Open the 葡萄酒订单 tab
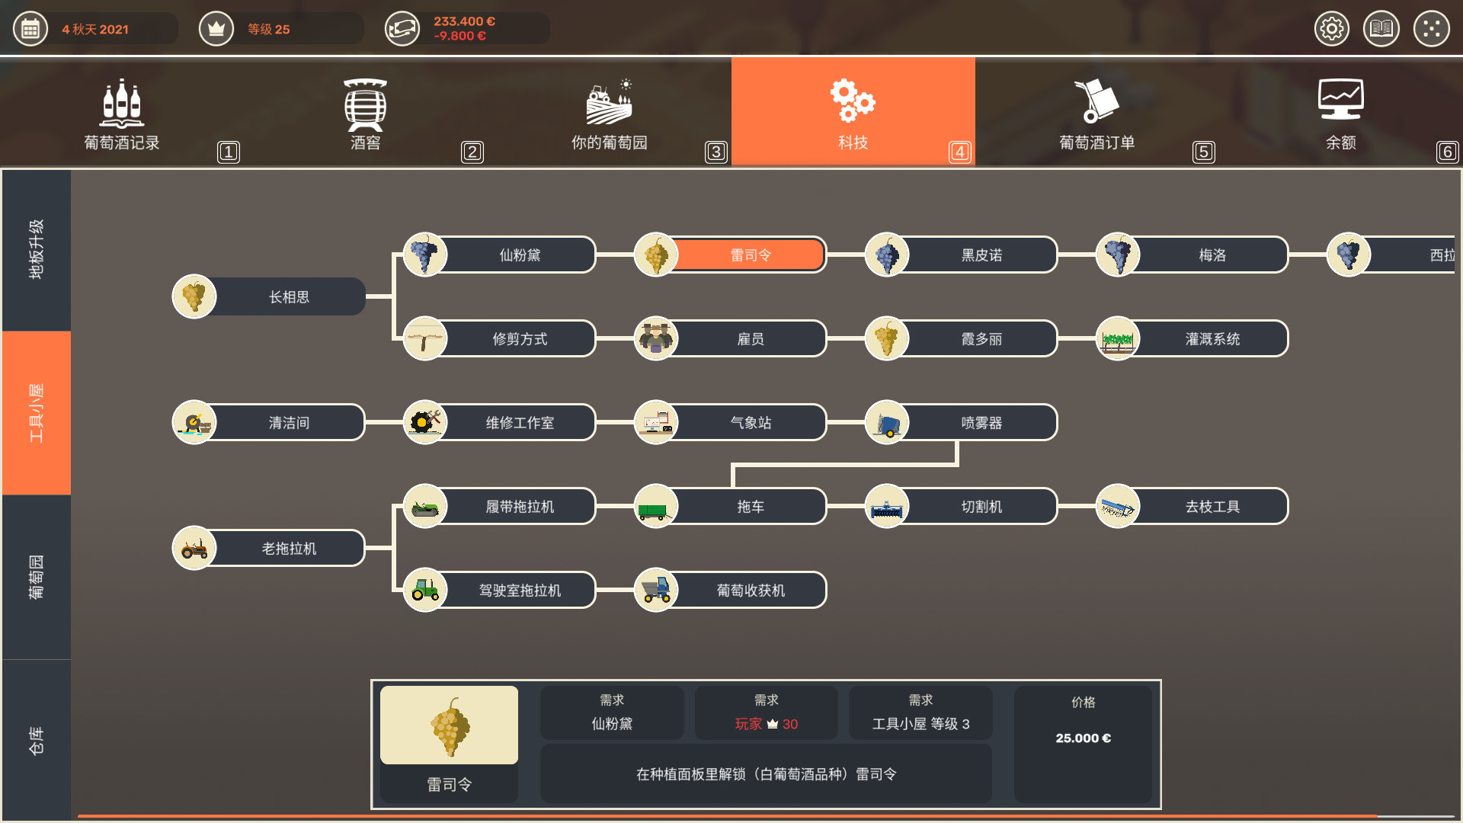This screenshot has width=1463, height=823. [x=1097, y=113]
